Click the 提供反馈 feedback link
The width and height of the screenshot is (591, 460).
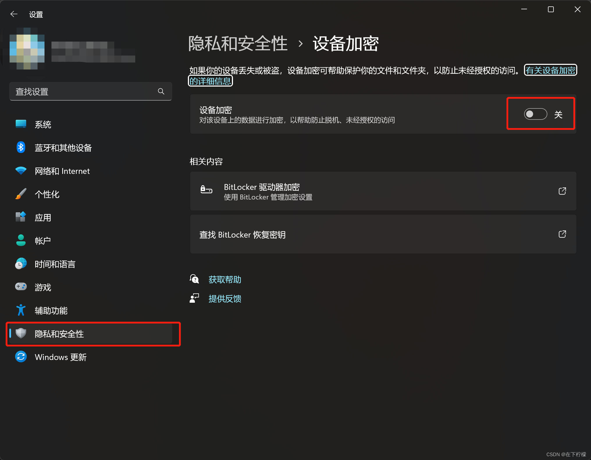[225, 299]
